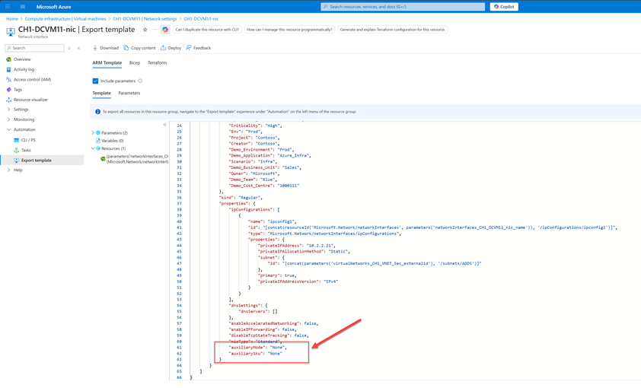Open Activity log in left menu

pos(24,69)
